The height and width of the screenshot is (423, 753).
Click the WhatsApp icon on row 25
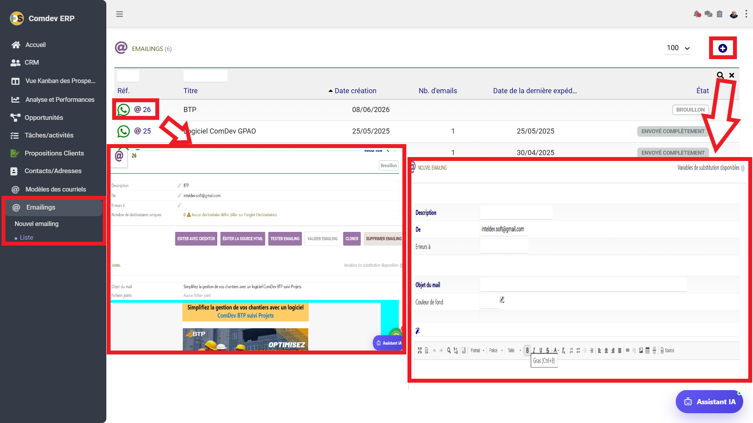124,131
